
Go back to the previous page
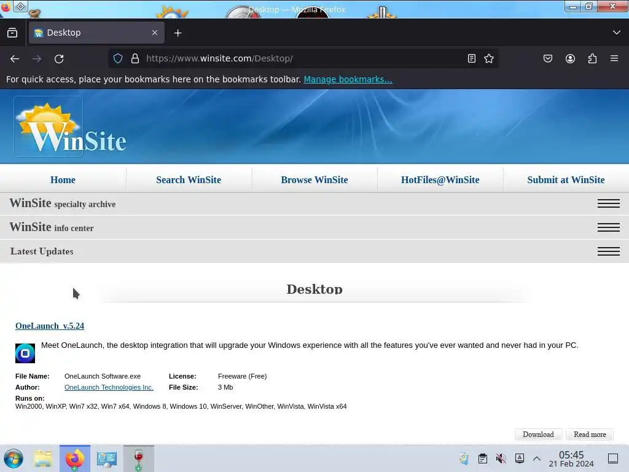click(15, 58)
